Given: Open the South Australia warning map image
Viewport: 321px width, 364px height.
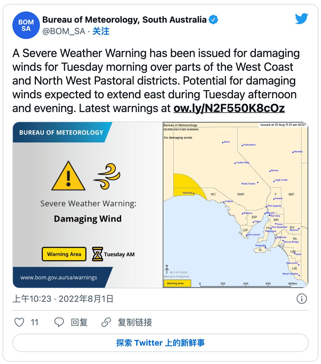Looking at the screenshot, I should pos(235,205).
